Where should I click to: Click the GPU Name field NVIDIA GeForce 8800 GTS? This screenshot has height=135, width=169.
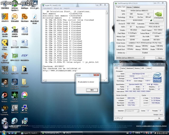coord(139,11)
